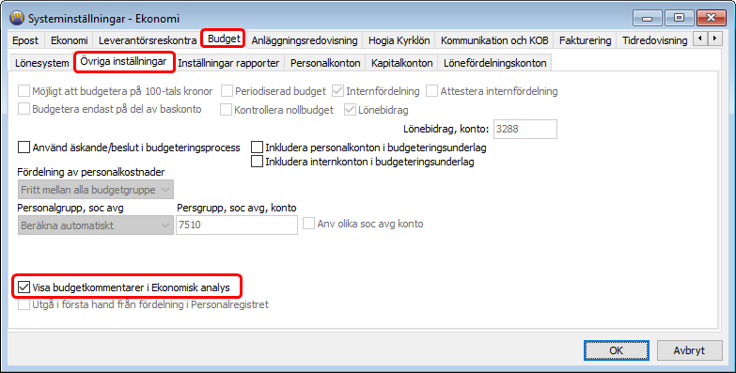This screenshot has width=736, height=373.
Task: Click Persgrupp soc avg konto field 7510
Action: (237, 225)
